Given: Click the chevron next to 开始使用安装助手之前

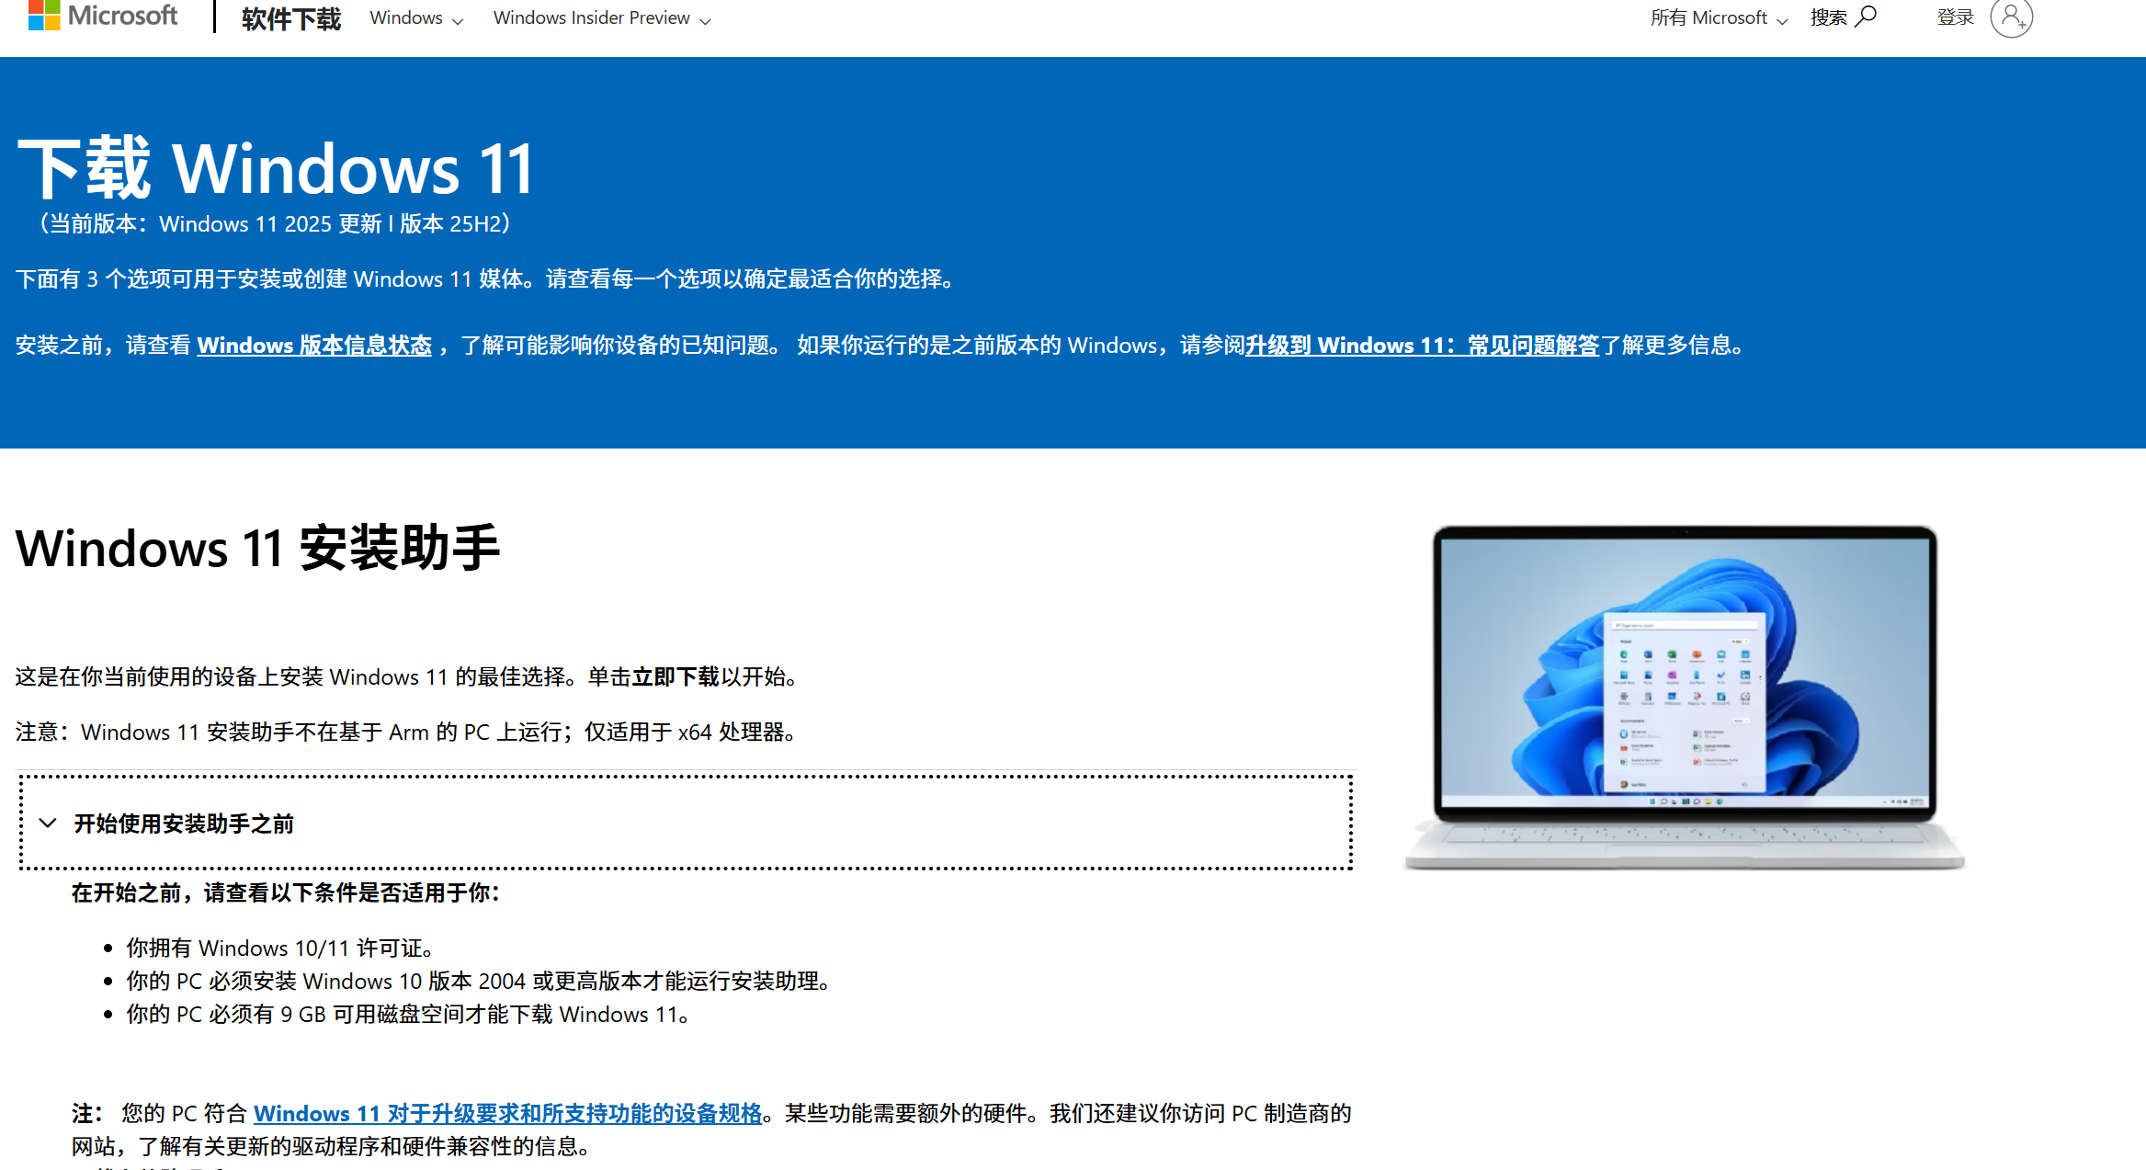Looking at the screenshot, I should pos(49,823).
